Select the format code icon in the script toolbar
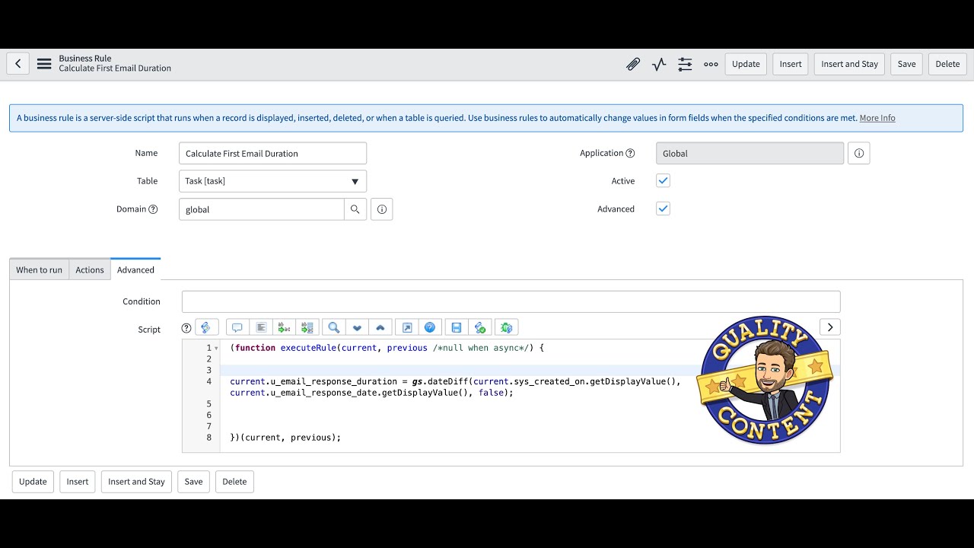 261,327
